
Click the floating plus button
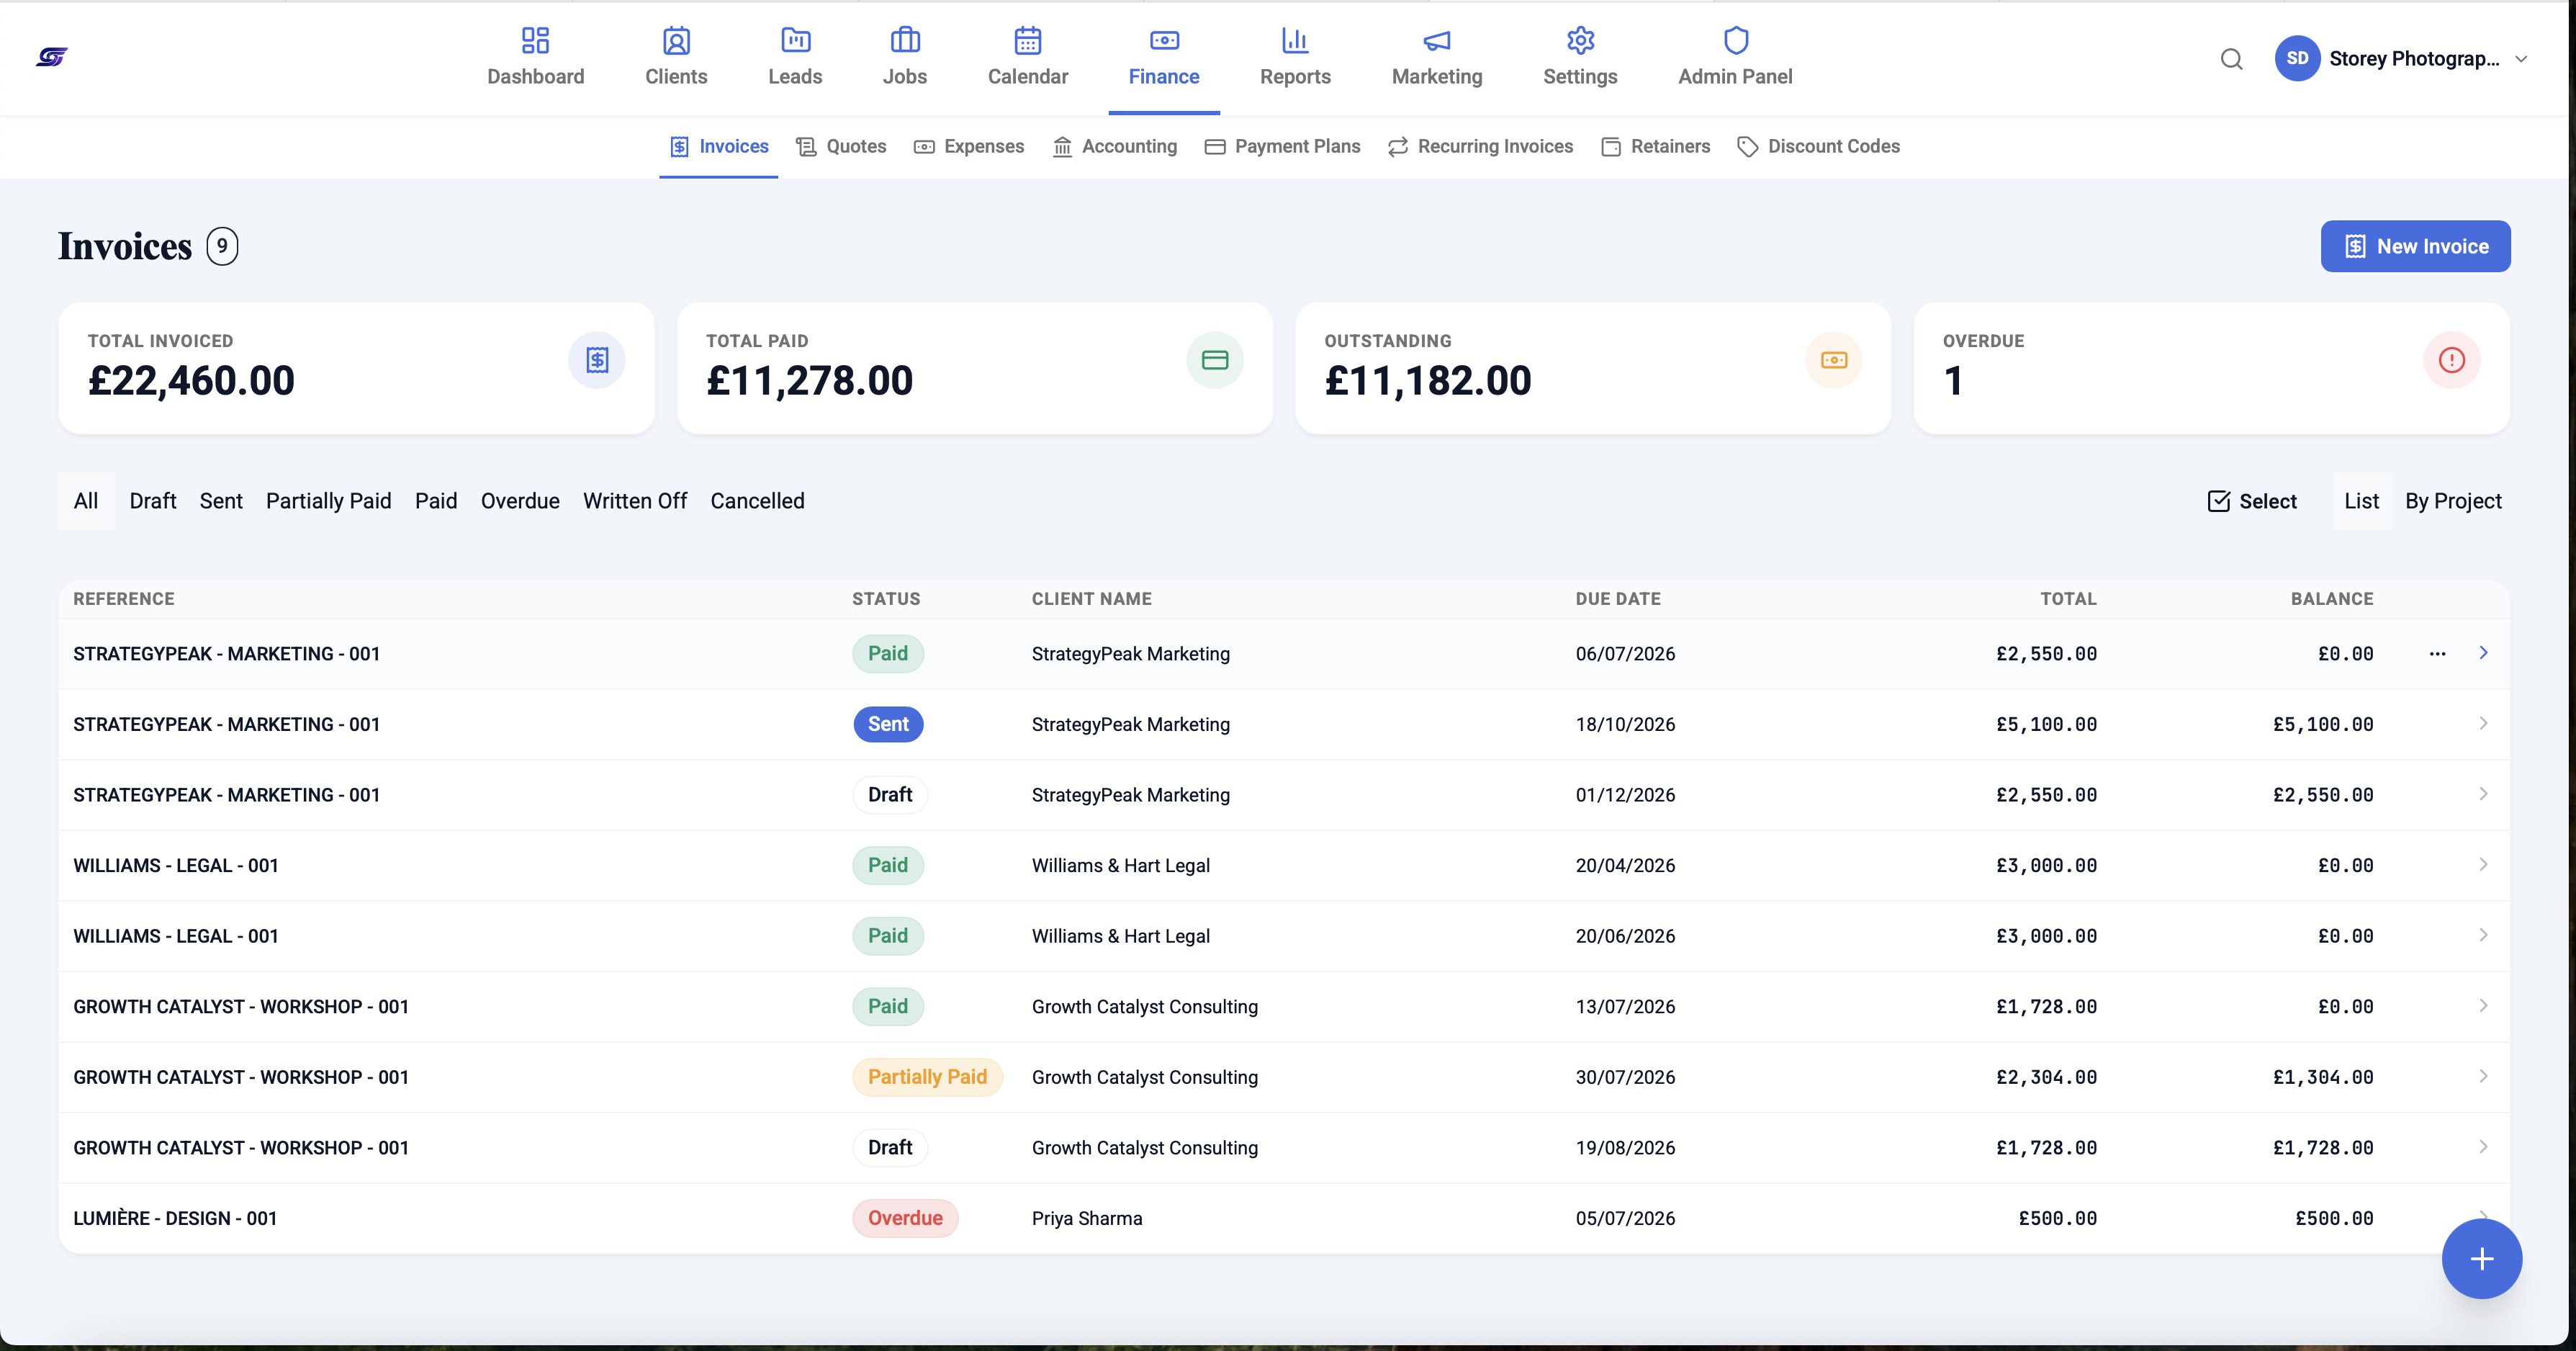pos(2481,1258)
